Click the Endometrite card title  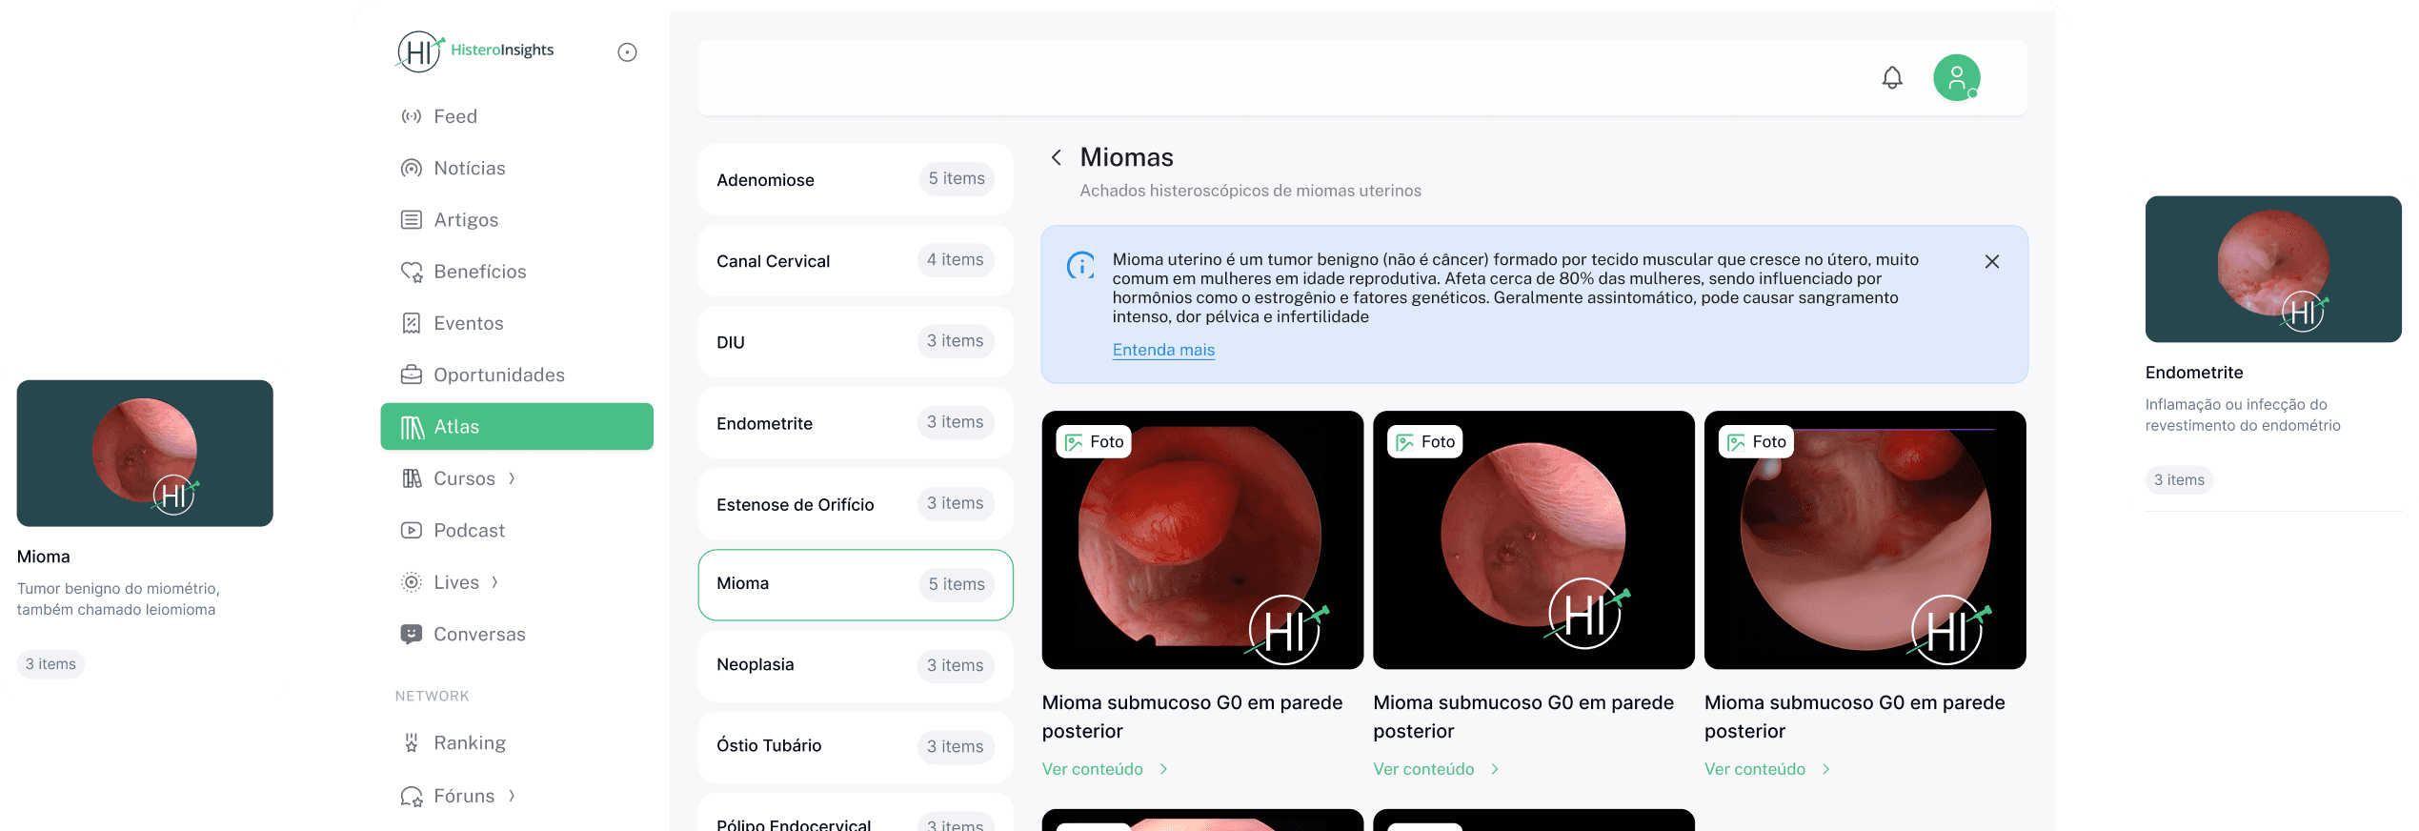[2194, 373]
